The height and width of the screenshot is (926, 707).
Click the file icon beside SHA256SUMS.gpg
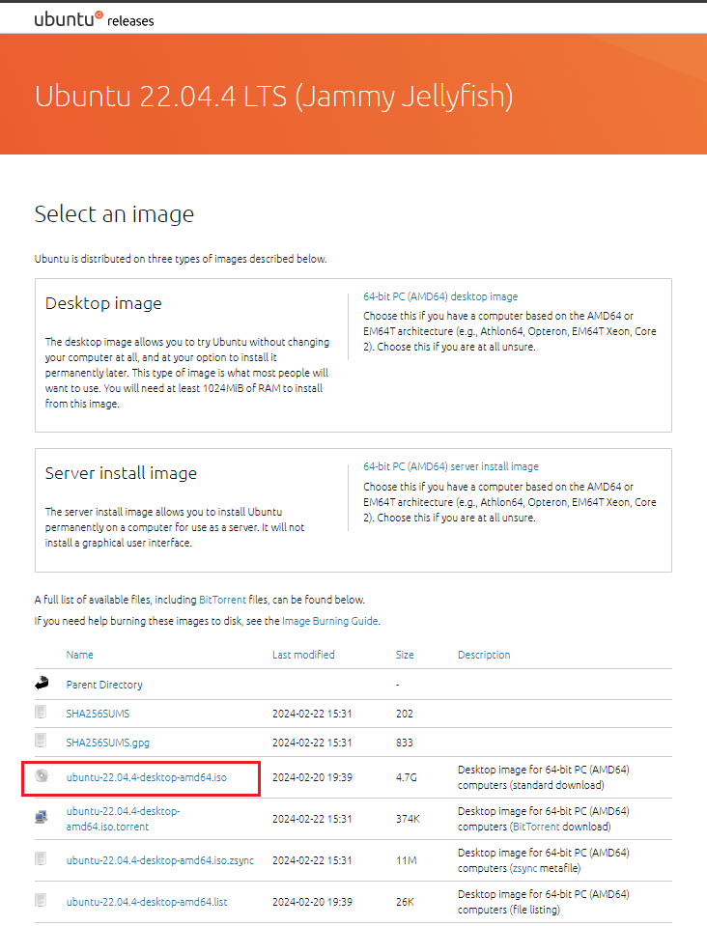[41, 742]
